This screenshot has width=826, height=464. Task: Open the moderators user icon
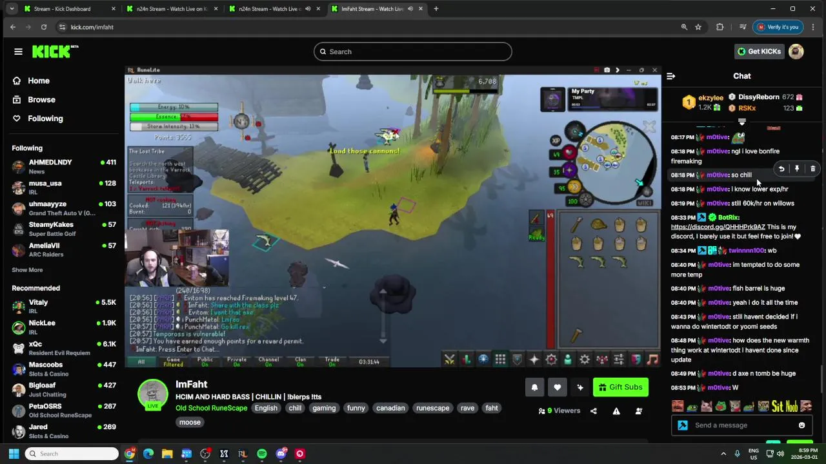click(638, 411)
